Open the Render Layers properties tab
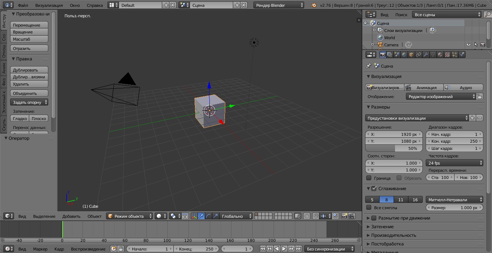Viewport: 492px width, 253px height. [x=390, y=55]
